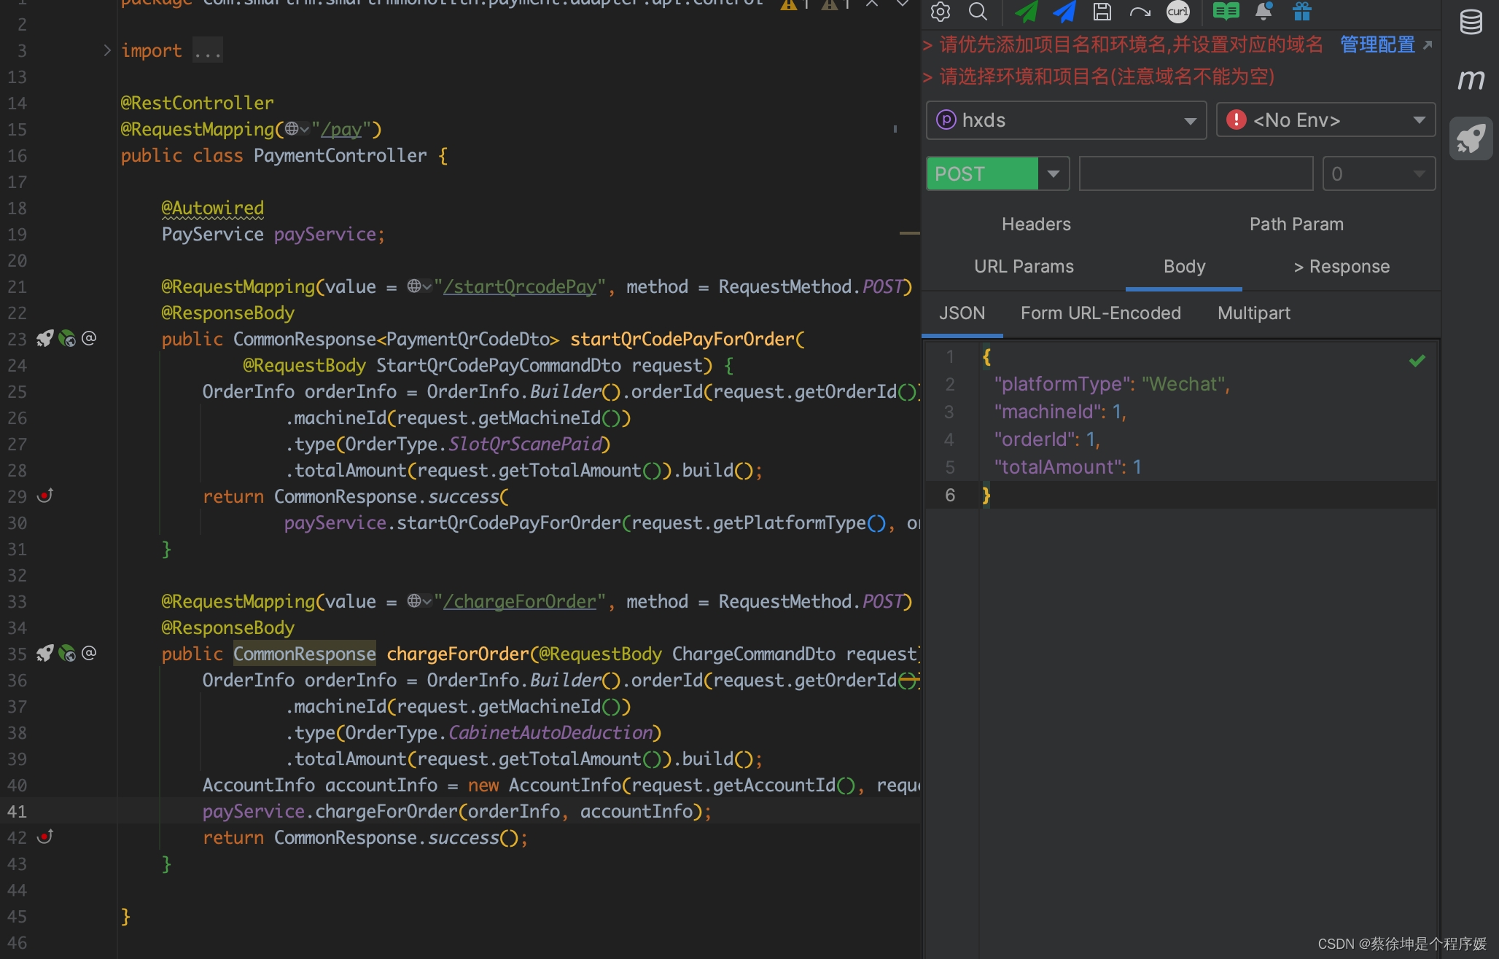Open the globe URL dropdown next to /pay
The height and width of the screenshot is (959, 1499).
tap(297, 129)
